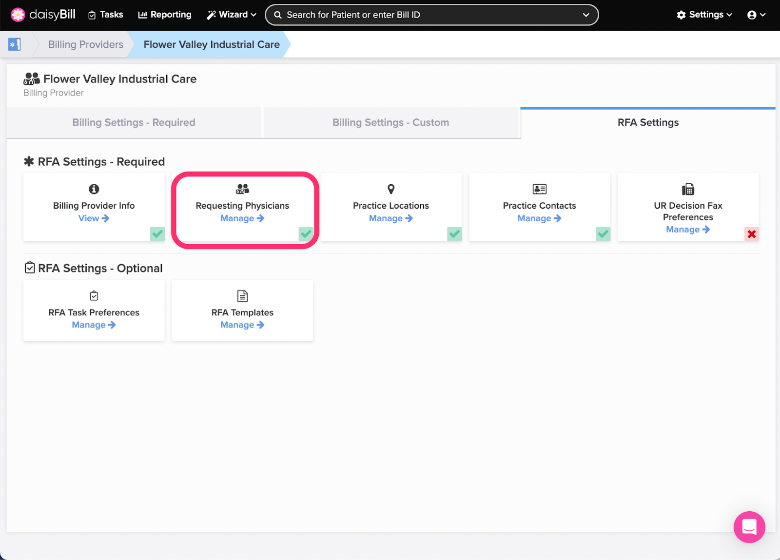Click the red X status on UR Decision Fax
Screen dimensions: 780x560
click(752, 234)
